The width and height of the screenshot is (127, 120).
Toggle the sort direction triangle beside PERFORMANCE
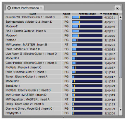101,14
